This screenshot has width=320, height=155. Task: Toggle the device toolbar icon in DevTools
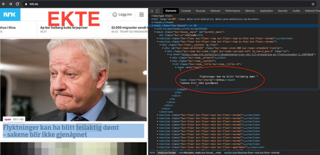point(157,11)
